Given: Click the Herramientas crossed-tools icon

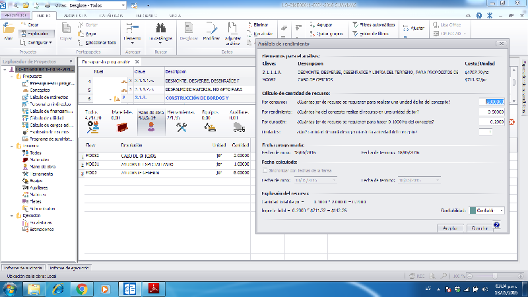Looking at the screenshot, I should 181,126.
